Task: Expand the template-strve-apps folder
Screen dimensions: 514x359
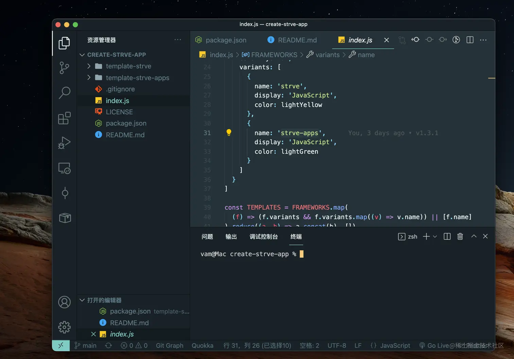Action: coord(89,78)
